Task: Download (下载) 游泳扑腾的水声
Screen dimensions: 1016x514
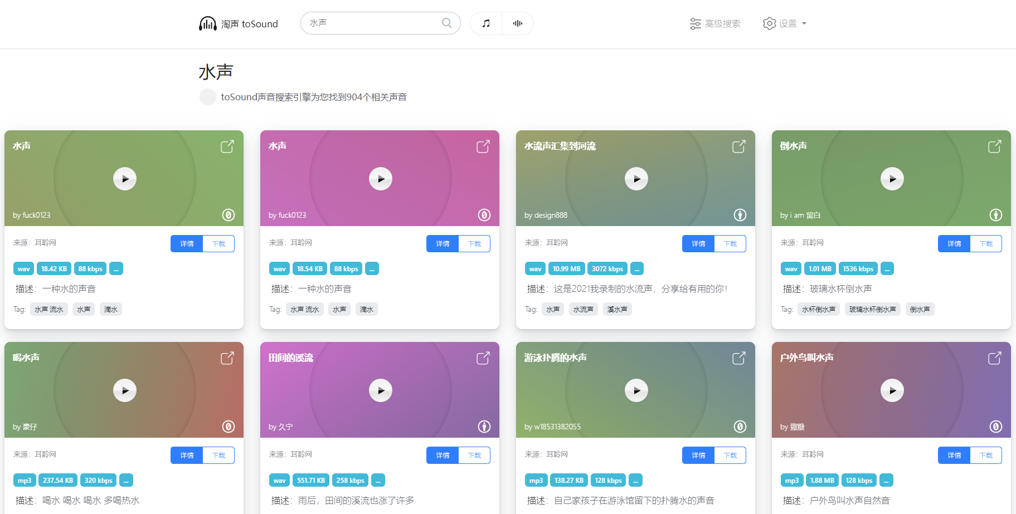Action: click(730, 456)
